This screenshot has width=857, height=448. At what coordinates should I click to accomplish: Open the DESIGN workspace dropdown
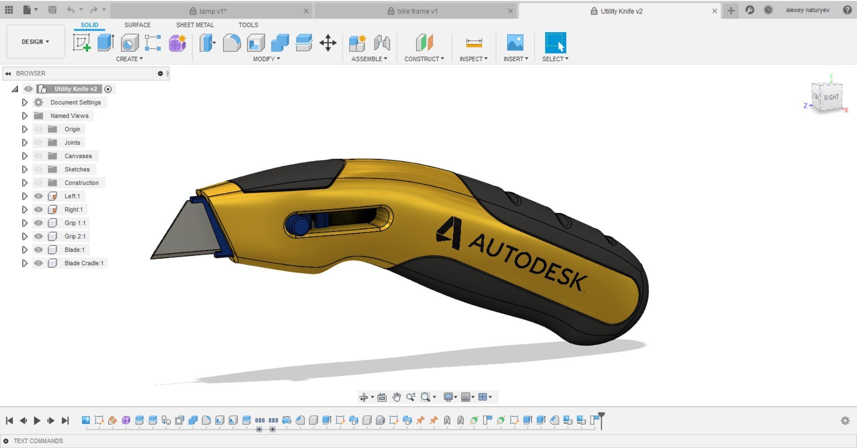(35, 42)
